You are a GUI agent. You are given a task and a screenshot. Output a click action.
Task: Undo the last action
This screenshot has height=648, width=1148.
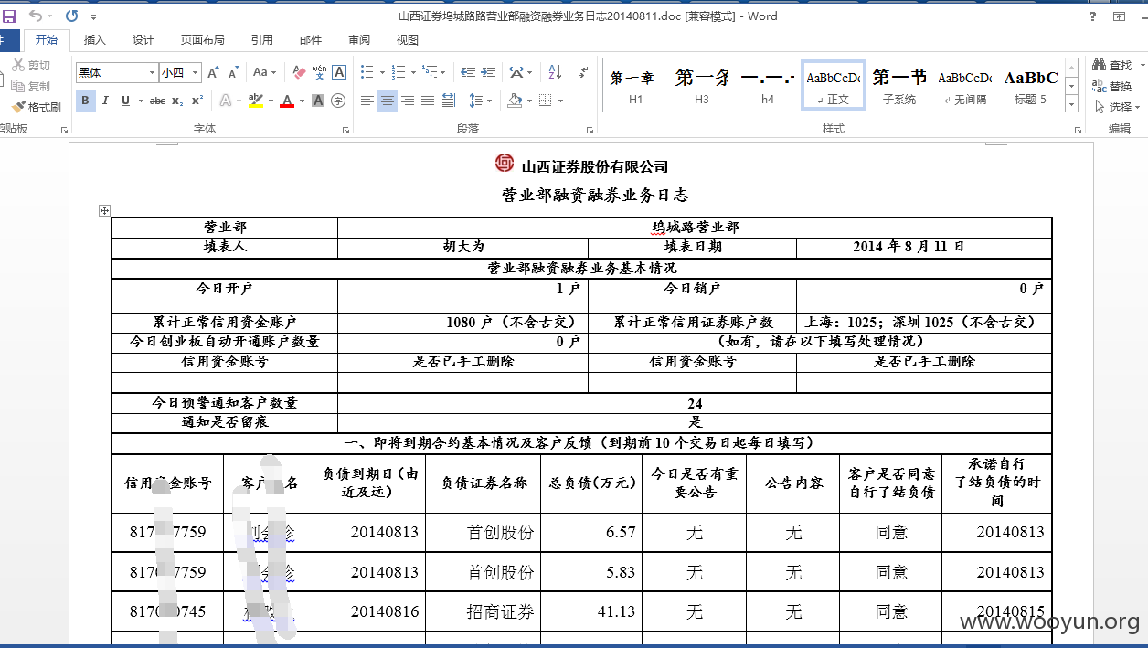pos(35,16)
